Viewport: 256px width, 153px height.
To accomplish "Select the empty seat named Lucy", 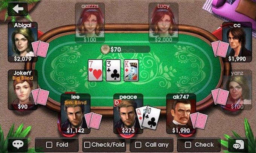I will pos(163,23).
